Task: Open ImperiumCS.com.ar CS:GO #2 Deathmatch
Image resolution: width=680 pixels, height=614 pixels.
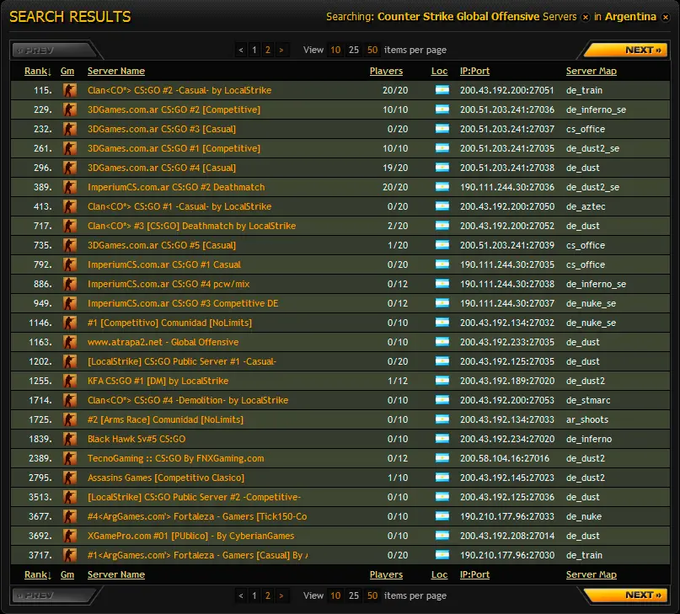Action: pyautogui.click(x=176, y=187)
